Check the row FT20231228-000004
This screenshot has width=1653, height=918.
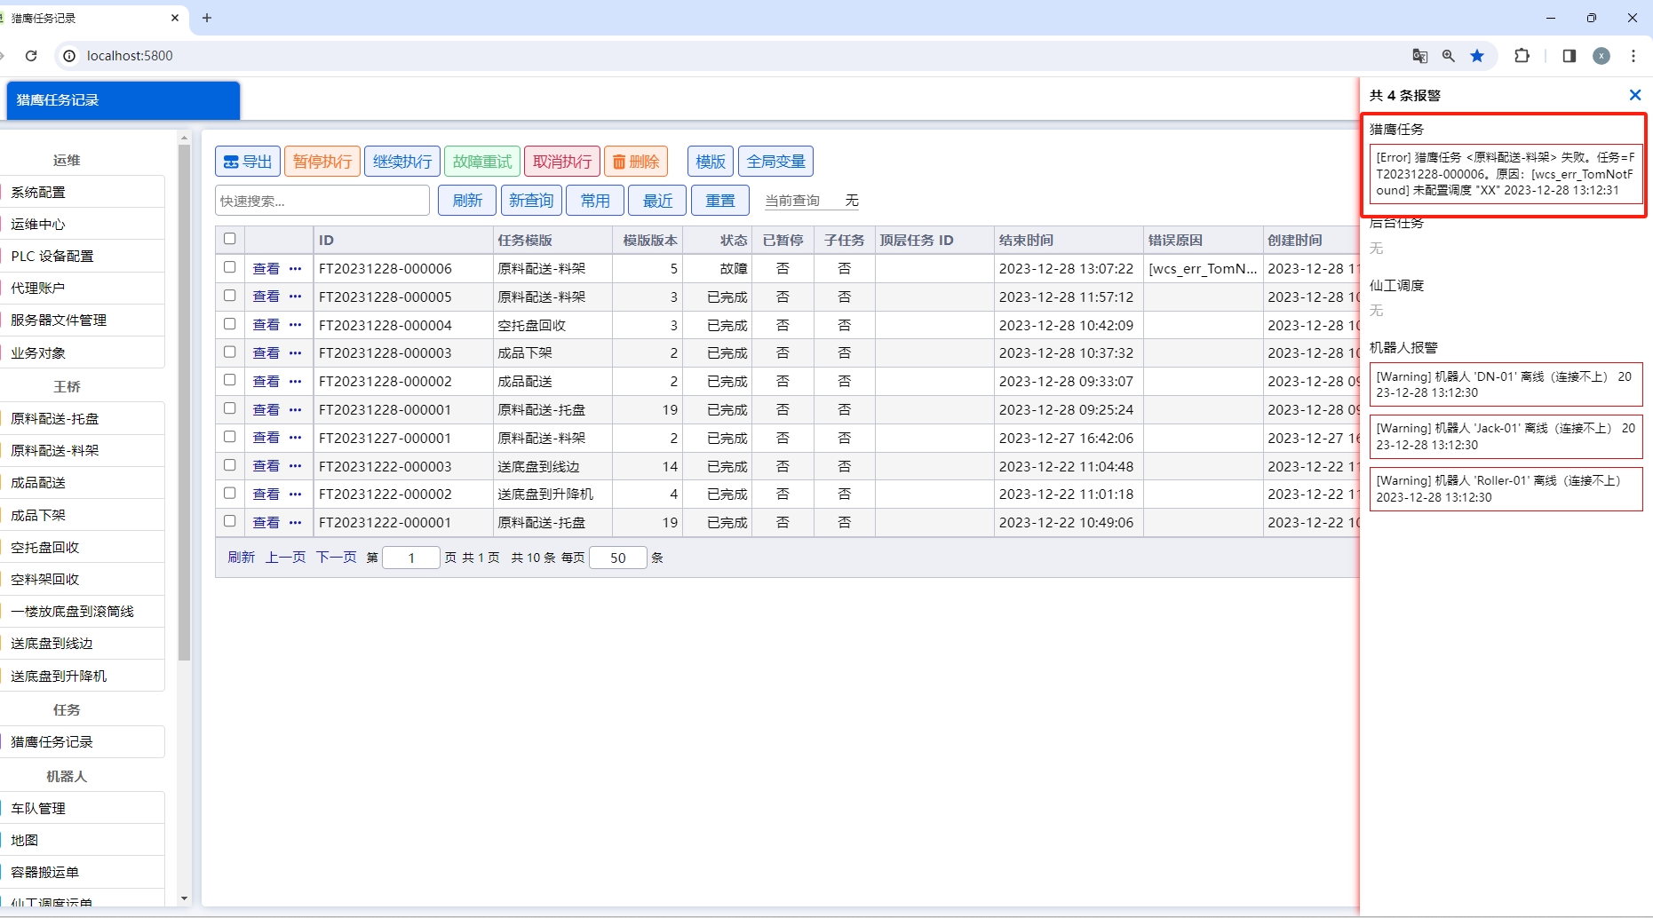[230, 324]
